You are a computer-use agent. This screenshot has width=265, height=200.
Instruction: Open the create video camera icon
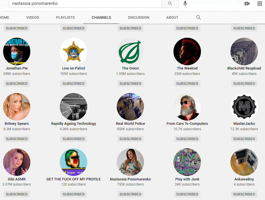tap(247, 4)
